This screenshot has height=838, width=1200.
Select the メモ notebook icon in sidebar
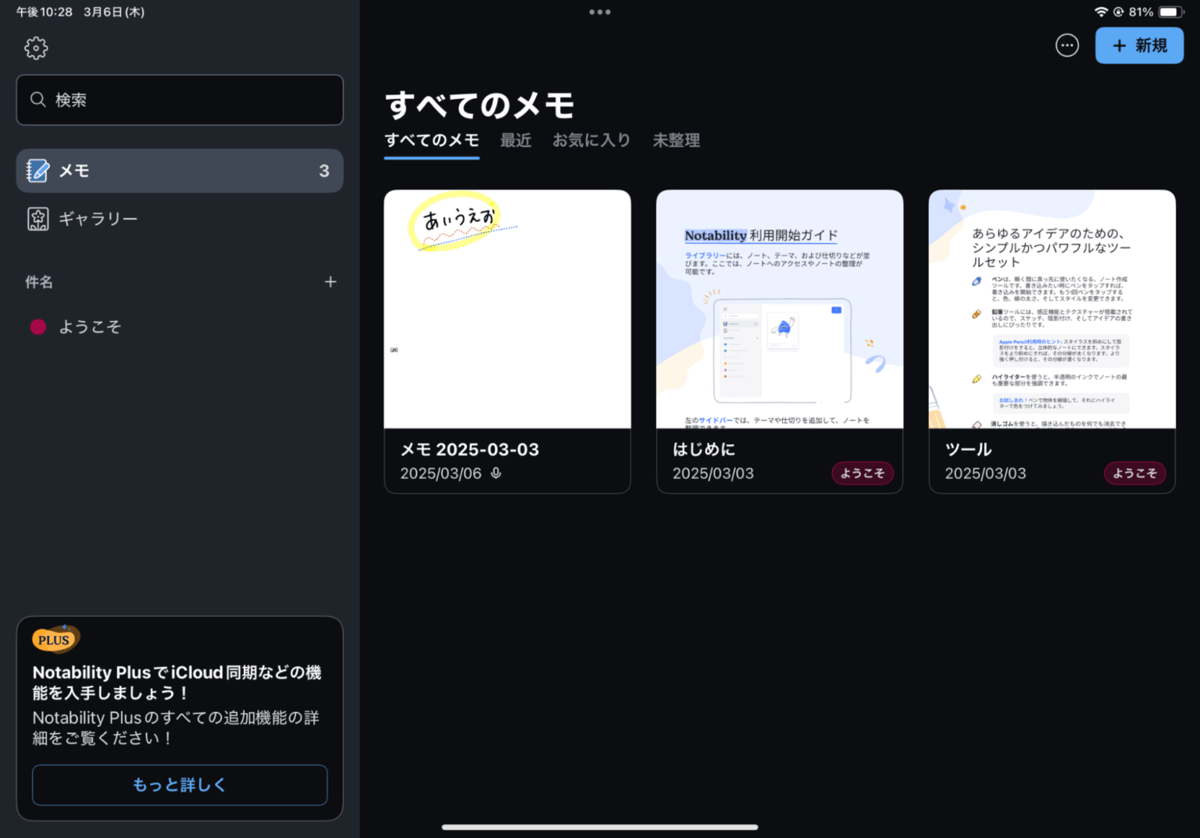coord(37,170)
